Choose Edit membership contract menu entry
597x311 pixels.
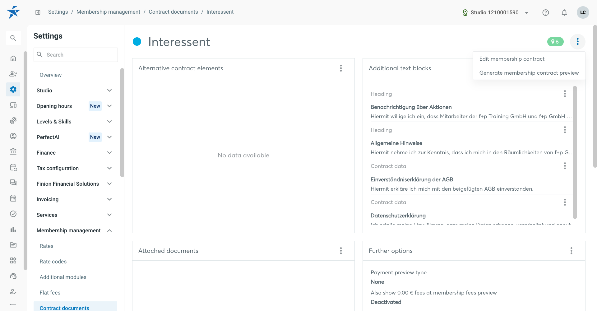[529, 59]
